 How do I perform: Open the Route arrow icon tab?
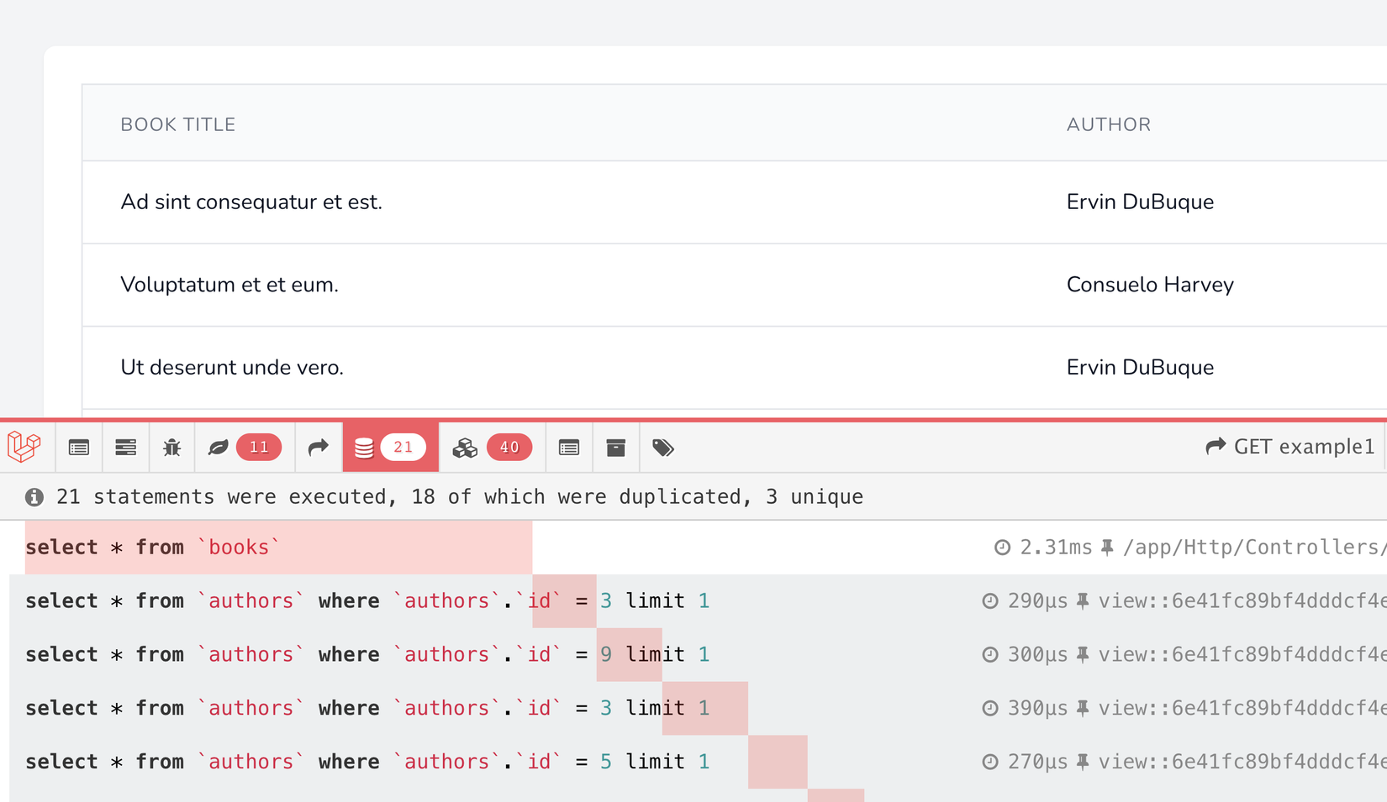click(318, 448)
